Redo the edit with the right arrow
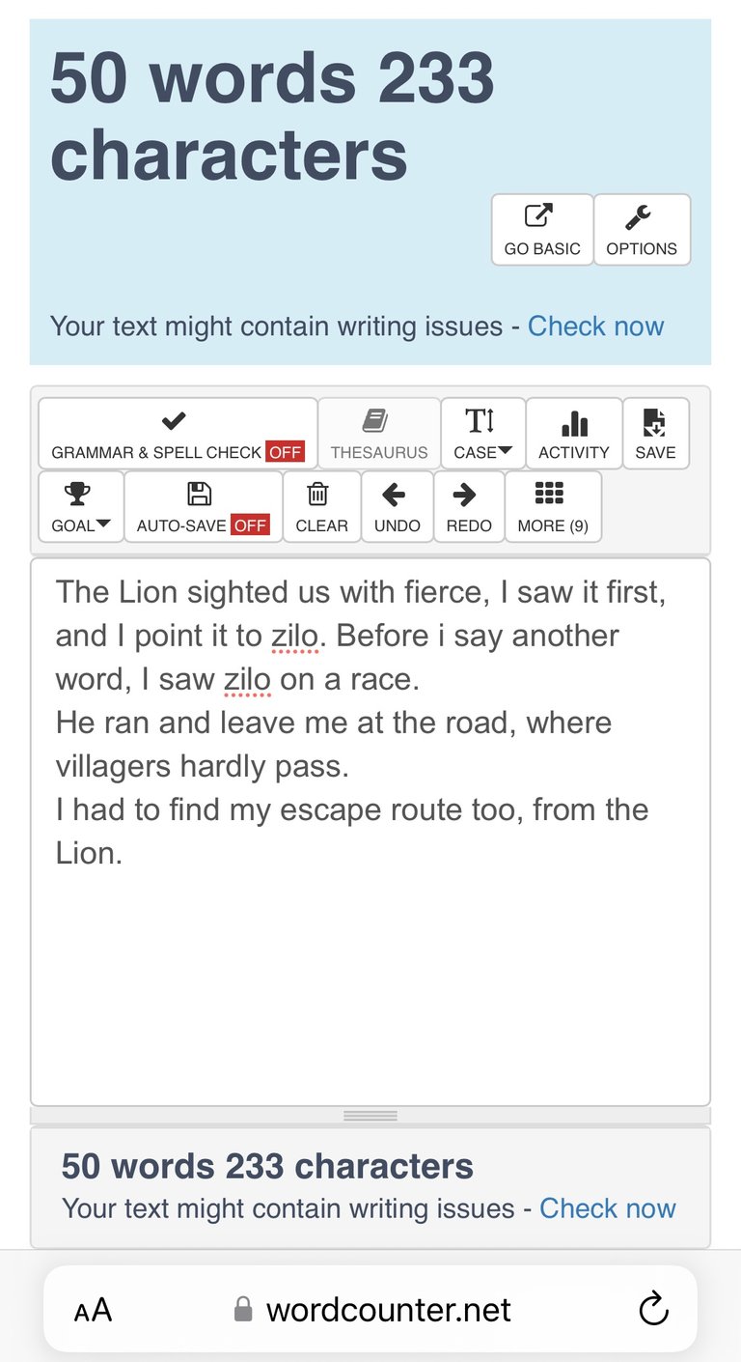The width and height of the screenshot is (741, 1362). point(469,507)
